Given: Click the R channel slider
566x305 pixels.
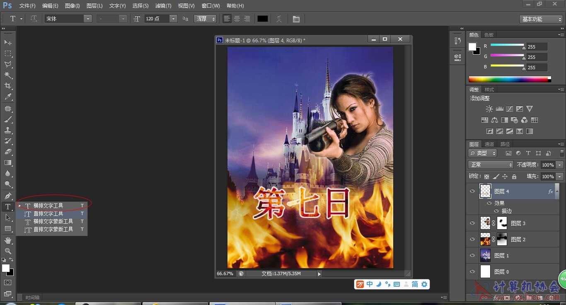Looking at the screenshot, I should 507,45.
